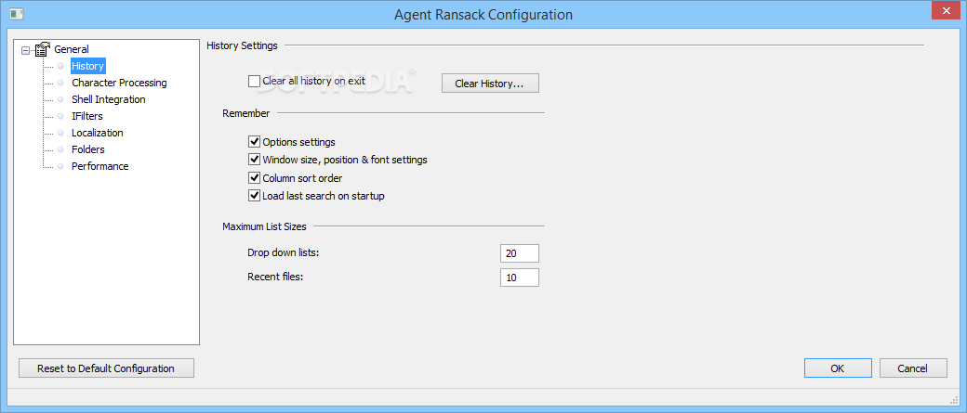Disable remembering Column sort order
967x413 pixels.
(x=254, y=178)
